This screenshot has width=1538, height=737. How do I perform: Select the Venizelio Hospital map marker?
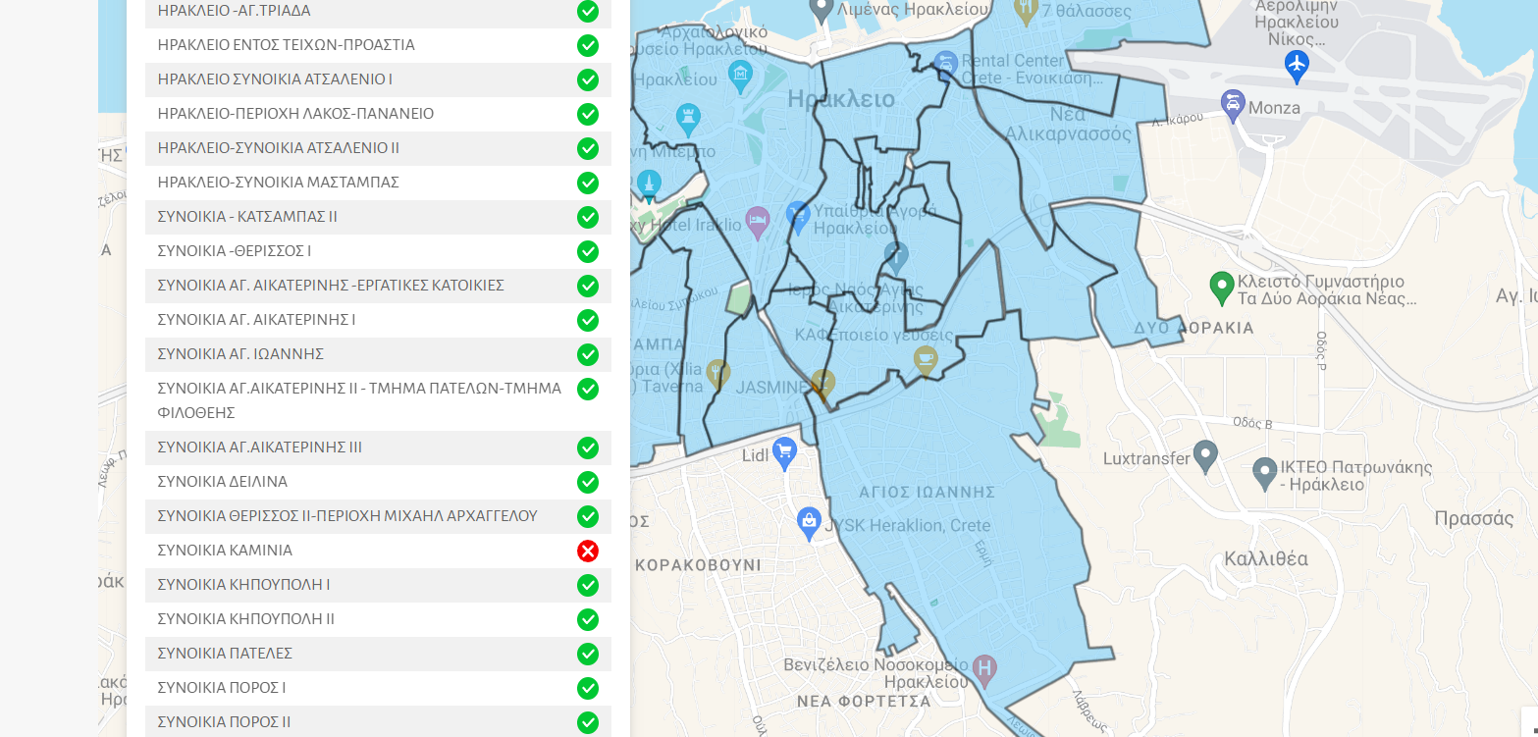pyautogui.click(x=983, y=669)
